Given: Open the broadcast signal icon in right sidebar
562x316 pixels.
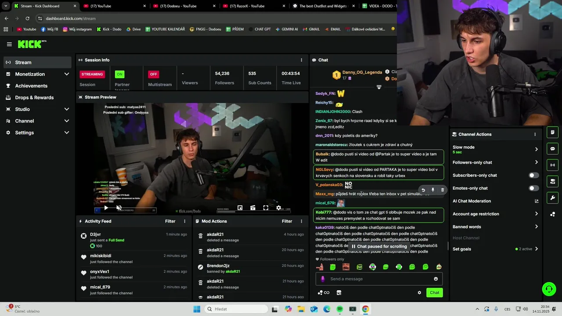Looking at the screenshot, I should click(552, 165).
